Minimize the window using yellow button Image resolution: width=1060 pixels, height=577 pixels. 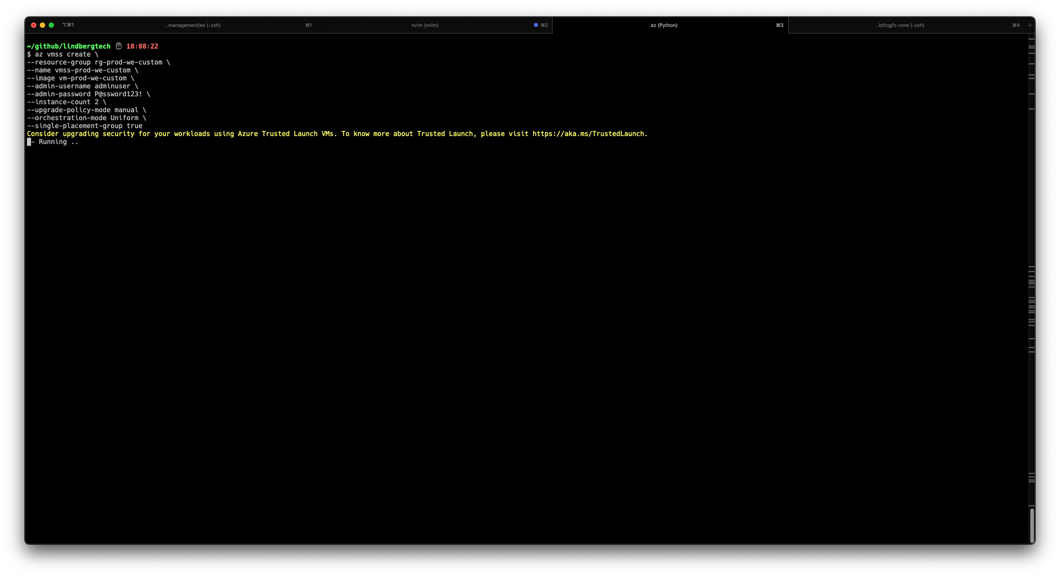coord(42,25)
